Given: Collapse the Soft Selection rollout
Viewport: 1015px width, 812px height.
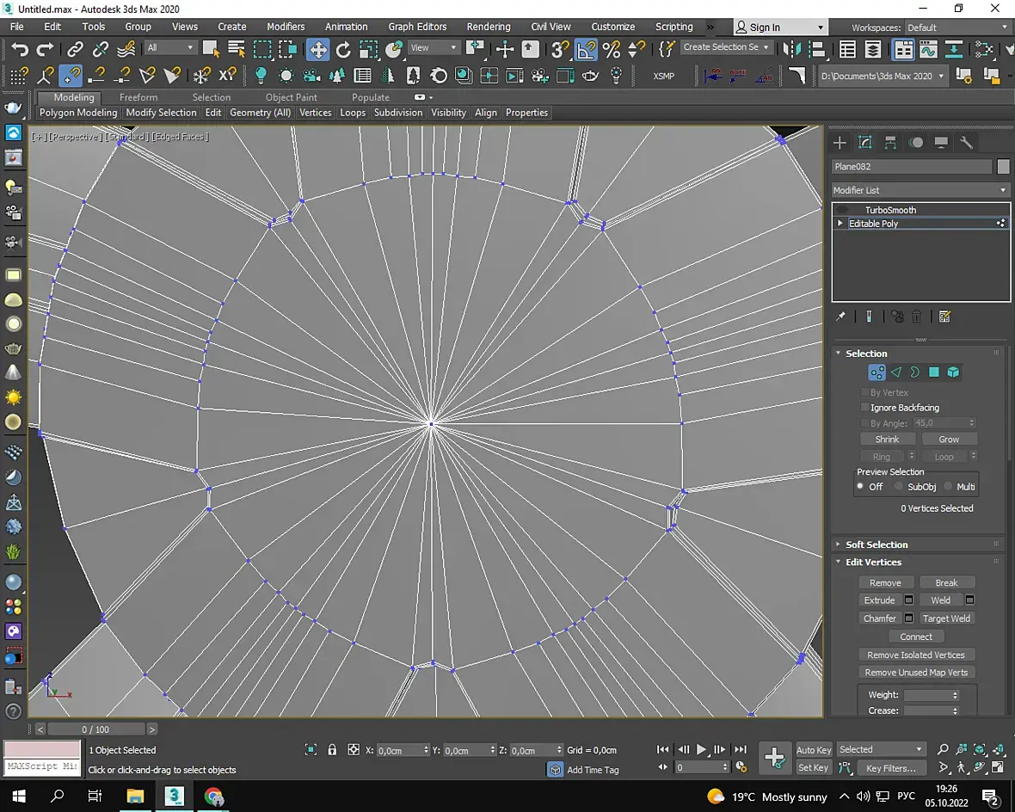Looking at the screenshot, I should pyautogui.click(x=876, y=544).
